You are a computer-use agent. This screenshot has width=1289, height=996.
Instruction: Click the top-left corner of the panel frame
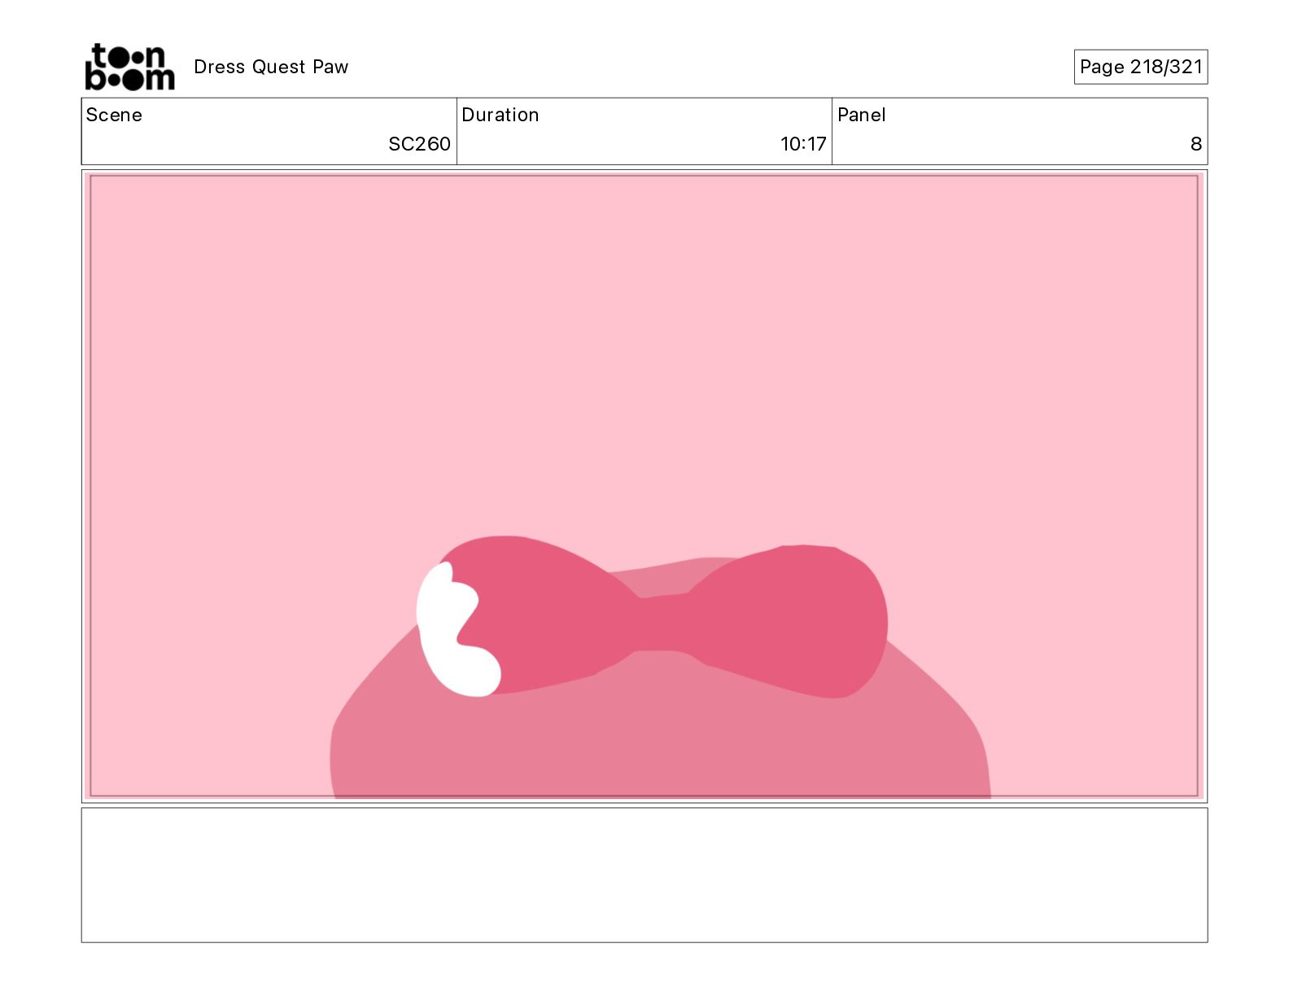pyautogui.click(x=91, y=177)
